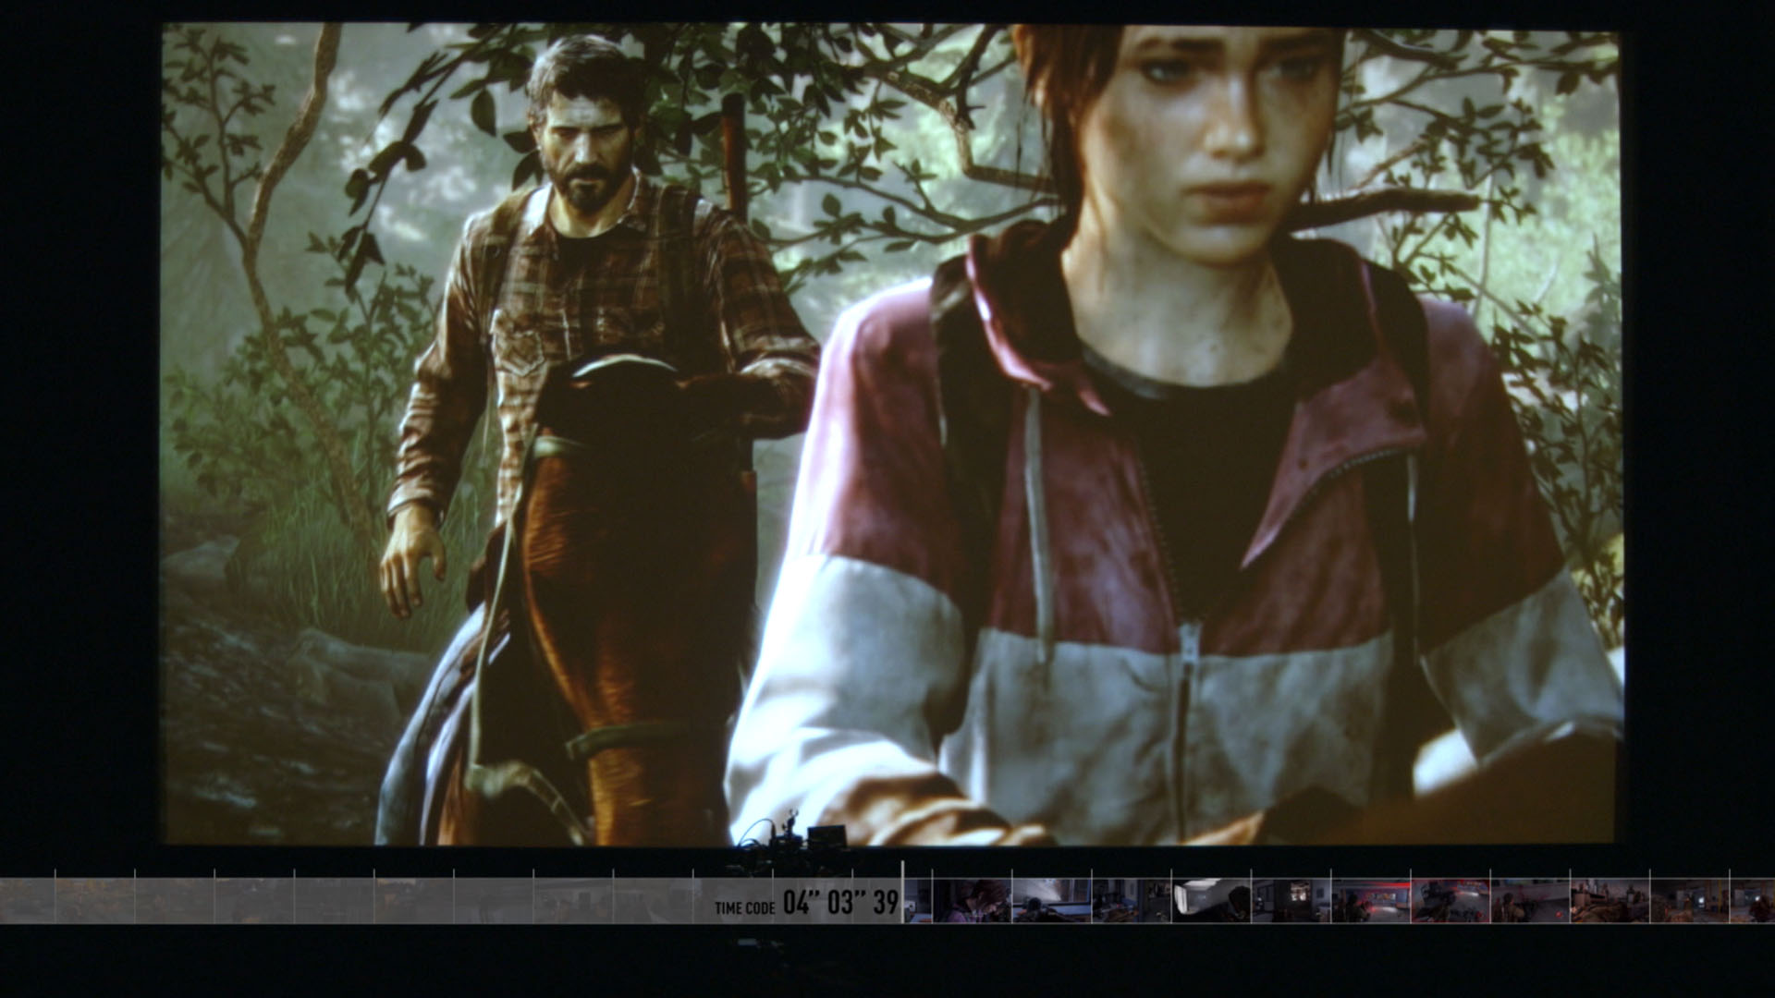
Task: Select the dim brownish room thumbnail near the end
Action: 1689,900
